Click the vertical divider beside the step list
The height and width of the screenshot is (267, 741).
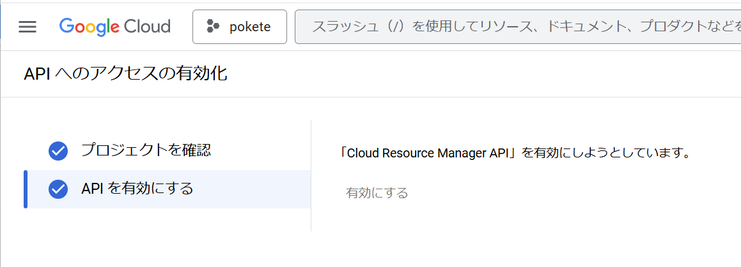[x=311, y=176]
